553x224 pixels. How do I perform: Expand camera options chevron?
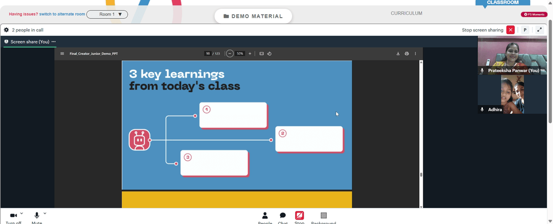(x=22, y=214)
